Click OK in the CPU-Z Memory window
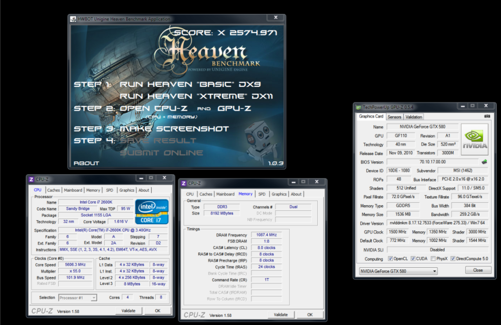The image size is (501, 325). (x=310, y=315)
